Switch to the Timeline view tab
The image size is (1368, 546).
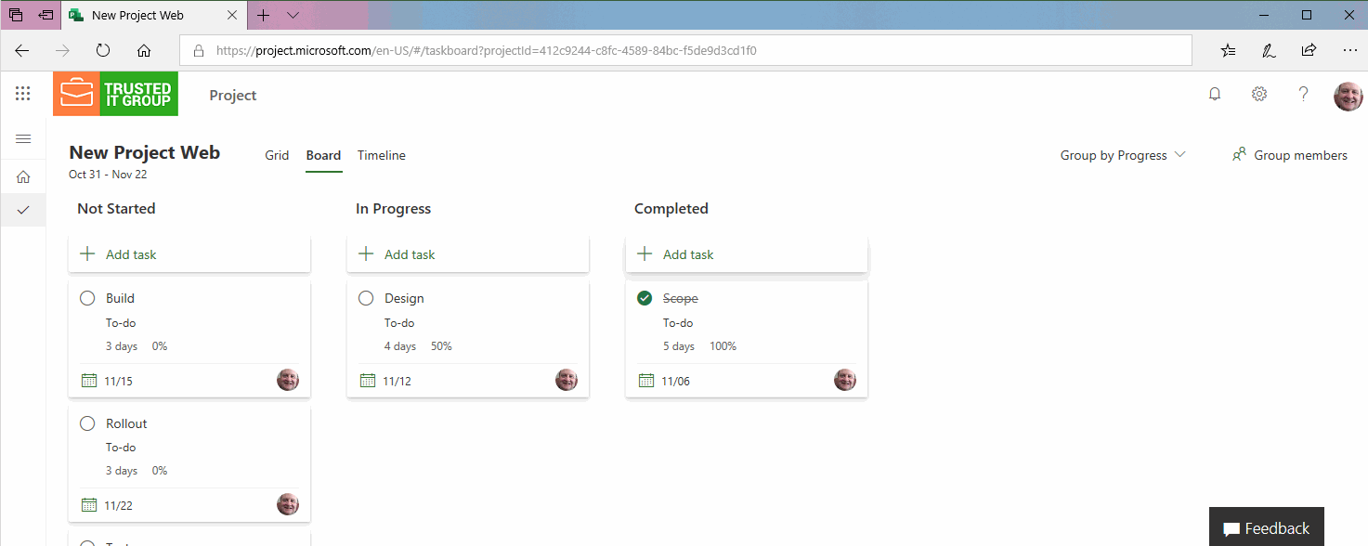pyautogui.click(x=381, y=155)
